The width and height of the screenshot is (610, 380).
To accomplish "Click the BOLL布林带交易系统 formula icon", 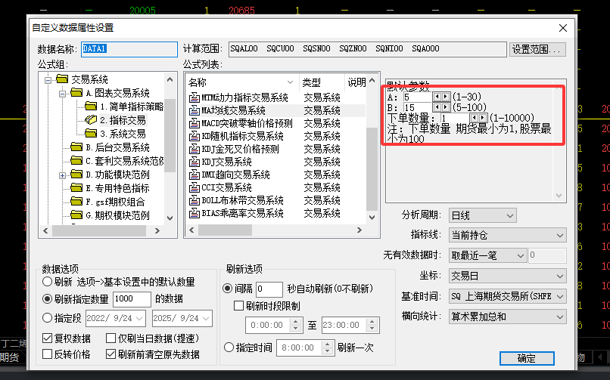I will click(x=194, y=200).
